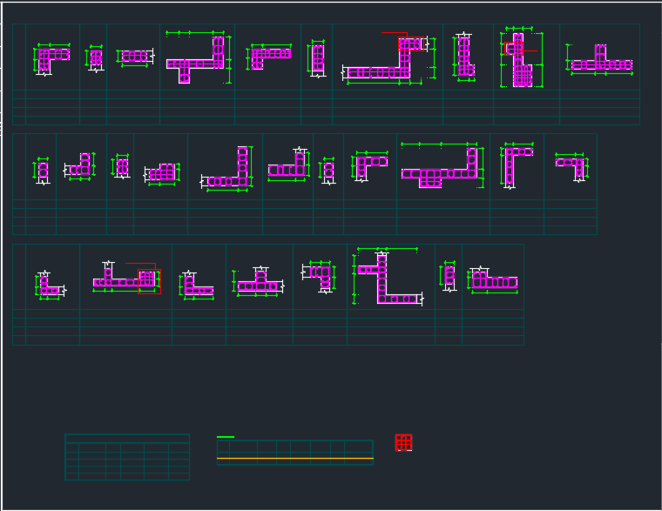The image size is (662, 511).
Task: Click the empty six-column table at bottom left
Action: [x=127, y=457]
